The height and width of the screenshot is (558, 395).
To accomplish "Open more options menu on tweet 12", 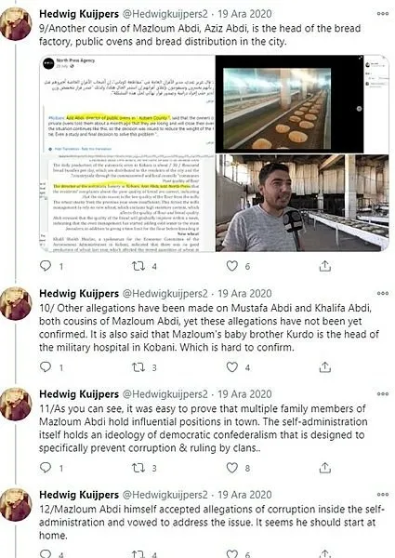I will pyautogui.click(x=383, y=495).
